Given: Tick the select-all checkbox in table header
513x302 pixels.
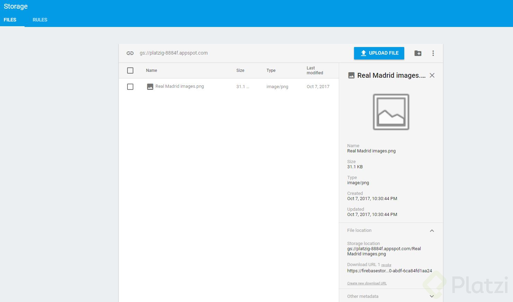Looking at the screenshot, I should [x=130, y=70].
